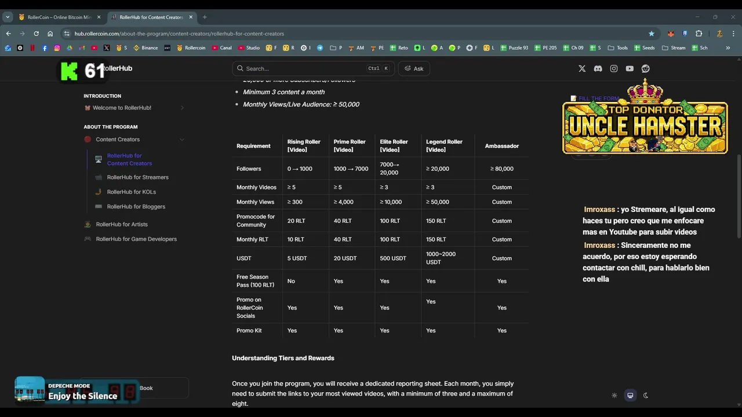This screenshot has width=742, height=417.
Task: Click the Facebook bookmark icon
Action: coord(45,48)
